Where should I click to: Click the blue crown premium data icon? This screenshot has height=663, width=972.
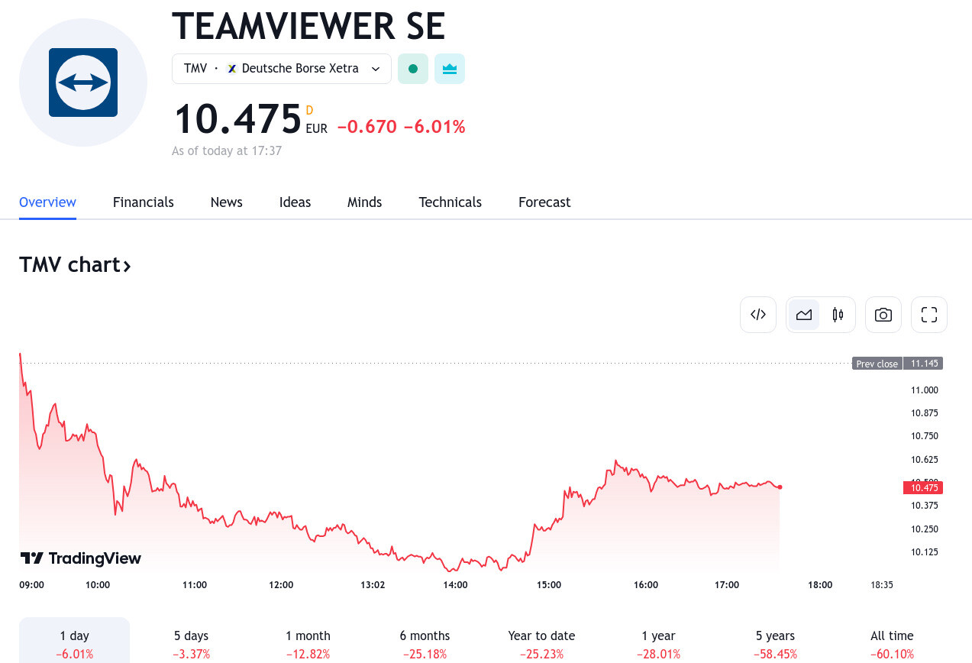click(450, 69)
